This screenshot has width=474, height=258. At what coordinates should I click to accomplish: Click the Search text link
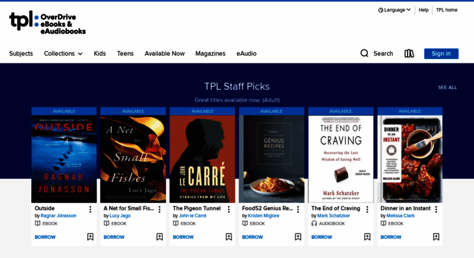[383, 54]
